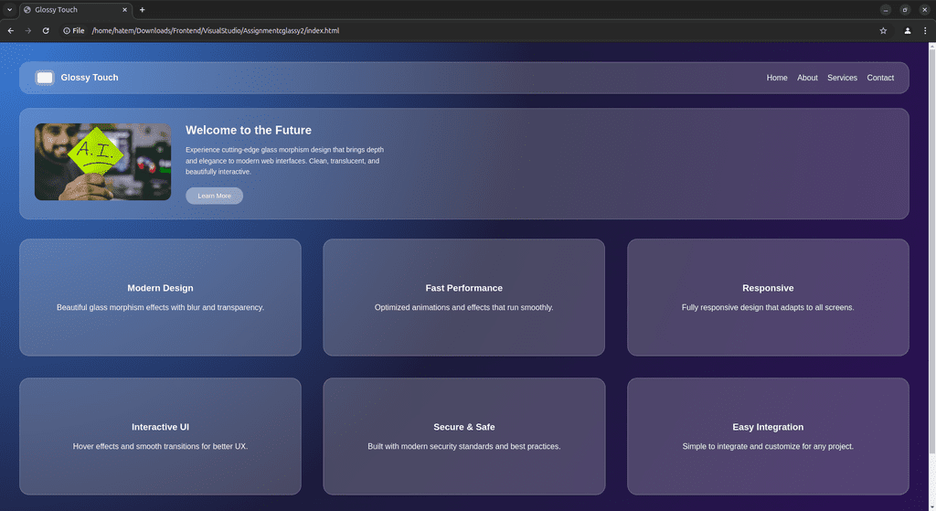The width and height of the screenshot is (936, 511).
Task: Close the Glossy Touch tab
Action: point(124,9)
